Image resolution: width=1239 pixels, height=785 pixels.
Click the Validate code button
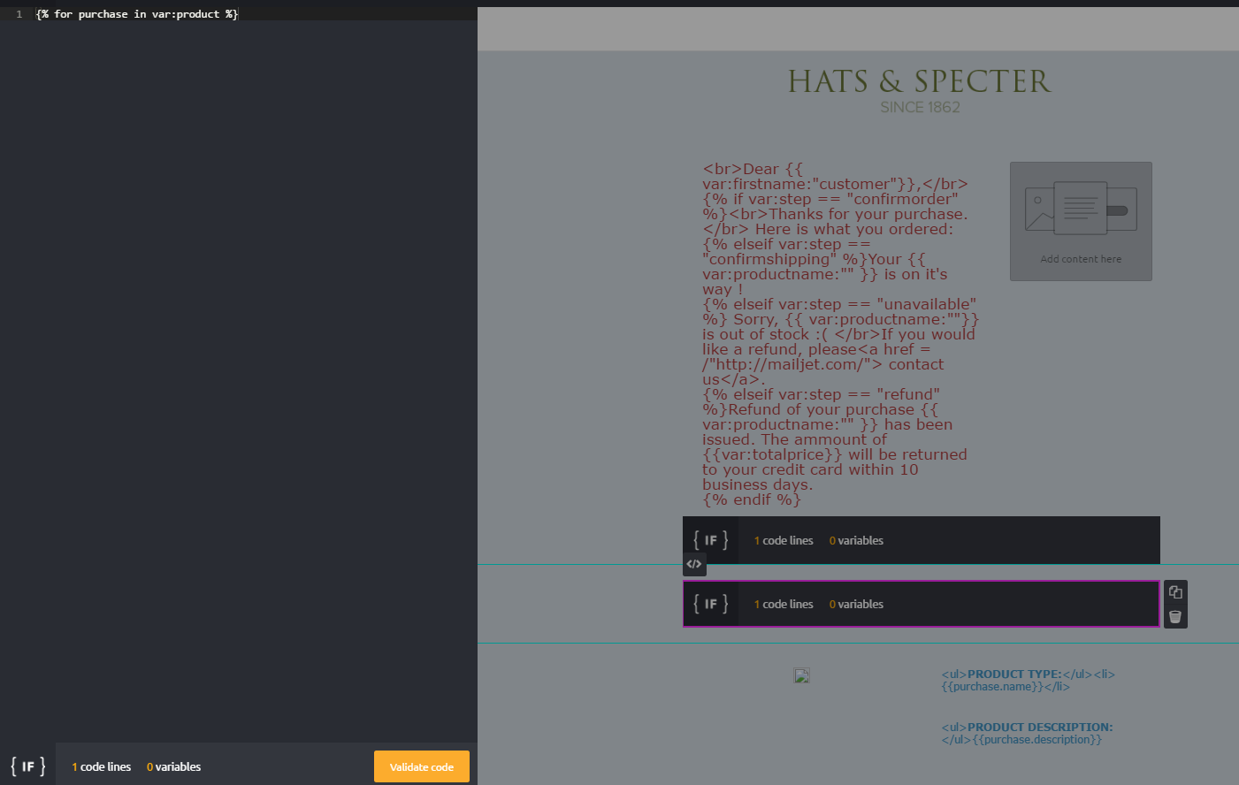pos(421,766)
